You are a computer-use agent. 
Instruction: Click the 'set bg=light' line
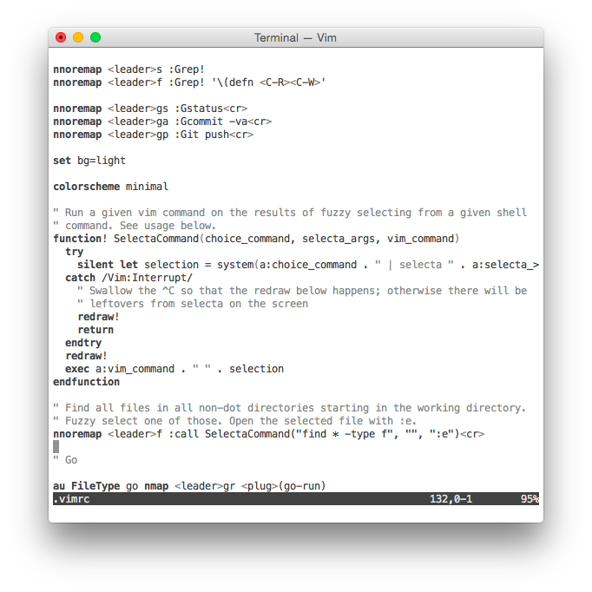click(89, 161)
